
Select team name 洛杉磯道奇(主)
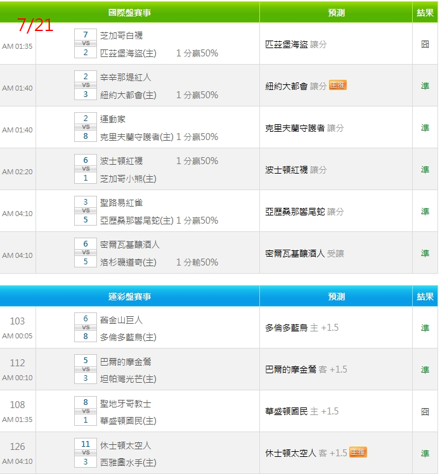pyautogui.click(x=128, y=262)
